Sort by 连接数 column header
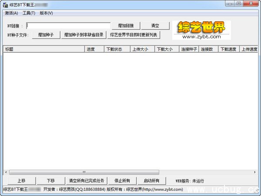This screenshot has height=196, width=261. 208,49
